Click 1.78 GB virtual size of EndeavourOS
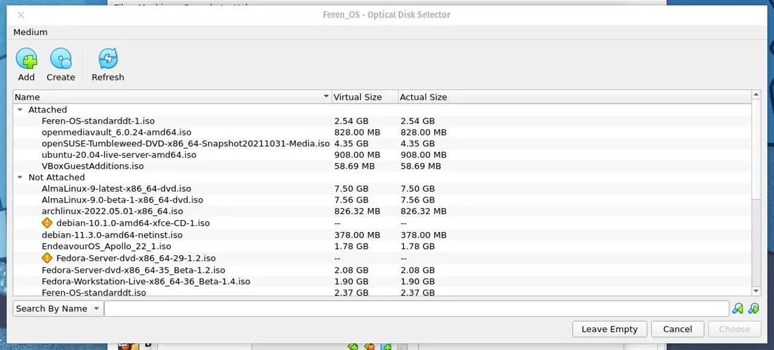Viewport: 774px width, 350px height. [351, 247]
